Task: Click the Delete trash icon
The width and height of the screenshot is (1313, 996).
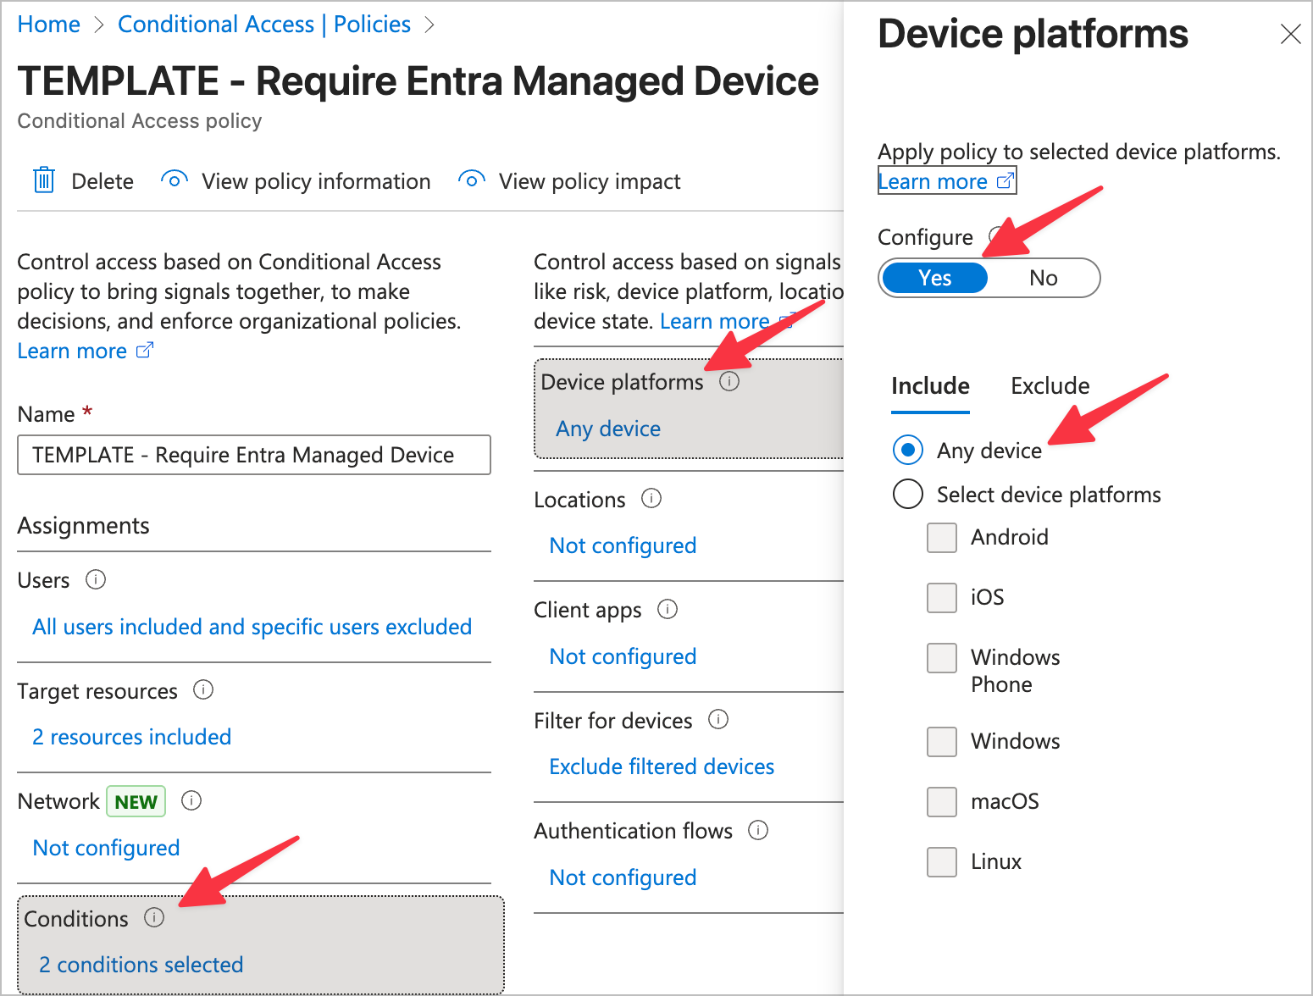Action: pyautogui.click(x=43, y=181)
